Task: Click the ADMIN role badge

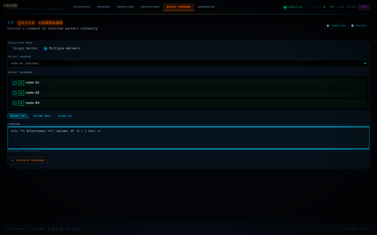Action: [x=364, y=7]
